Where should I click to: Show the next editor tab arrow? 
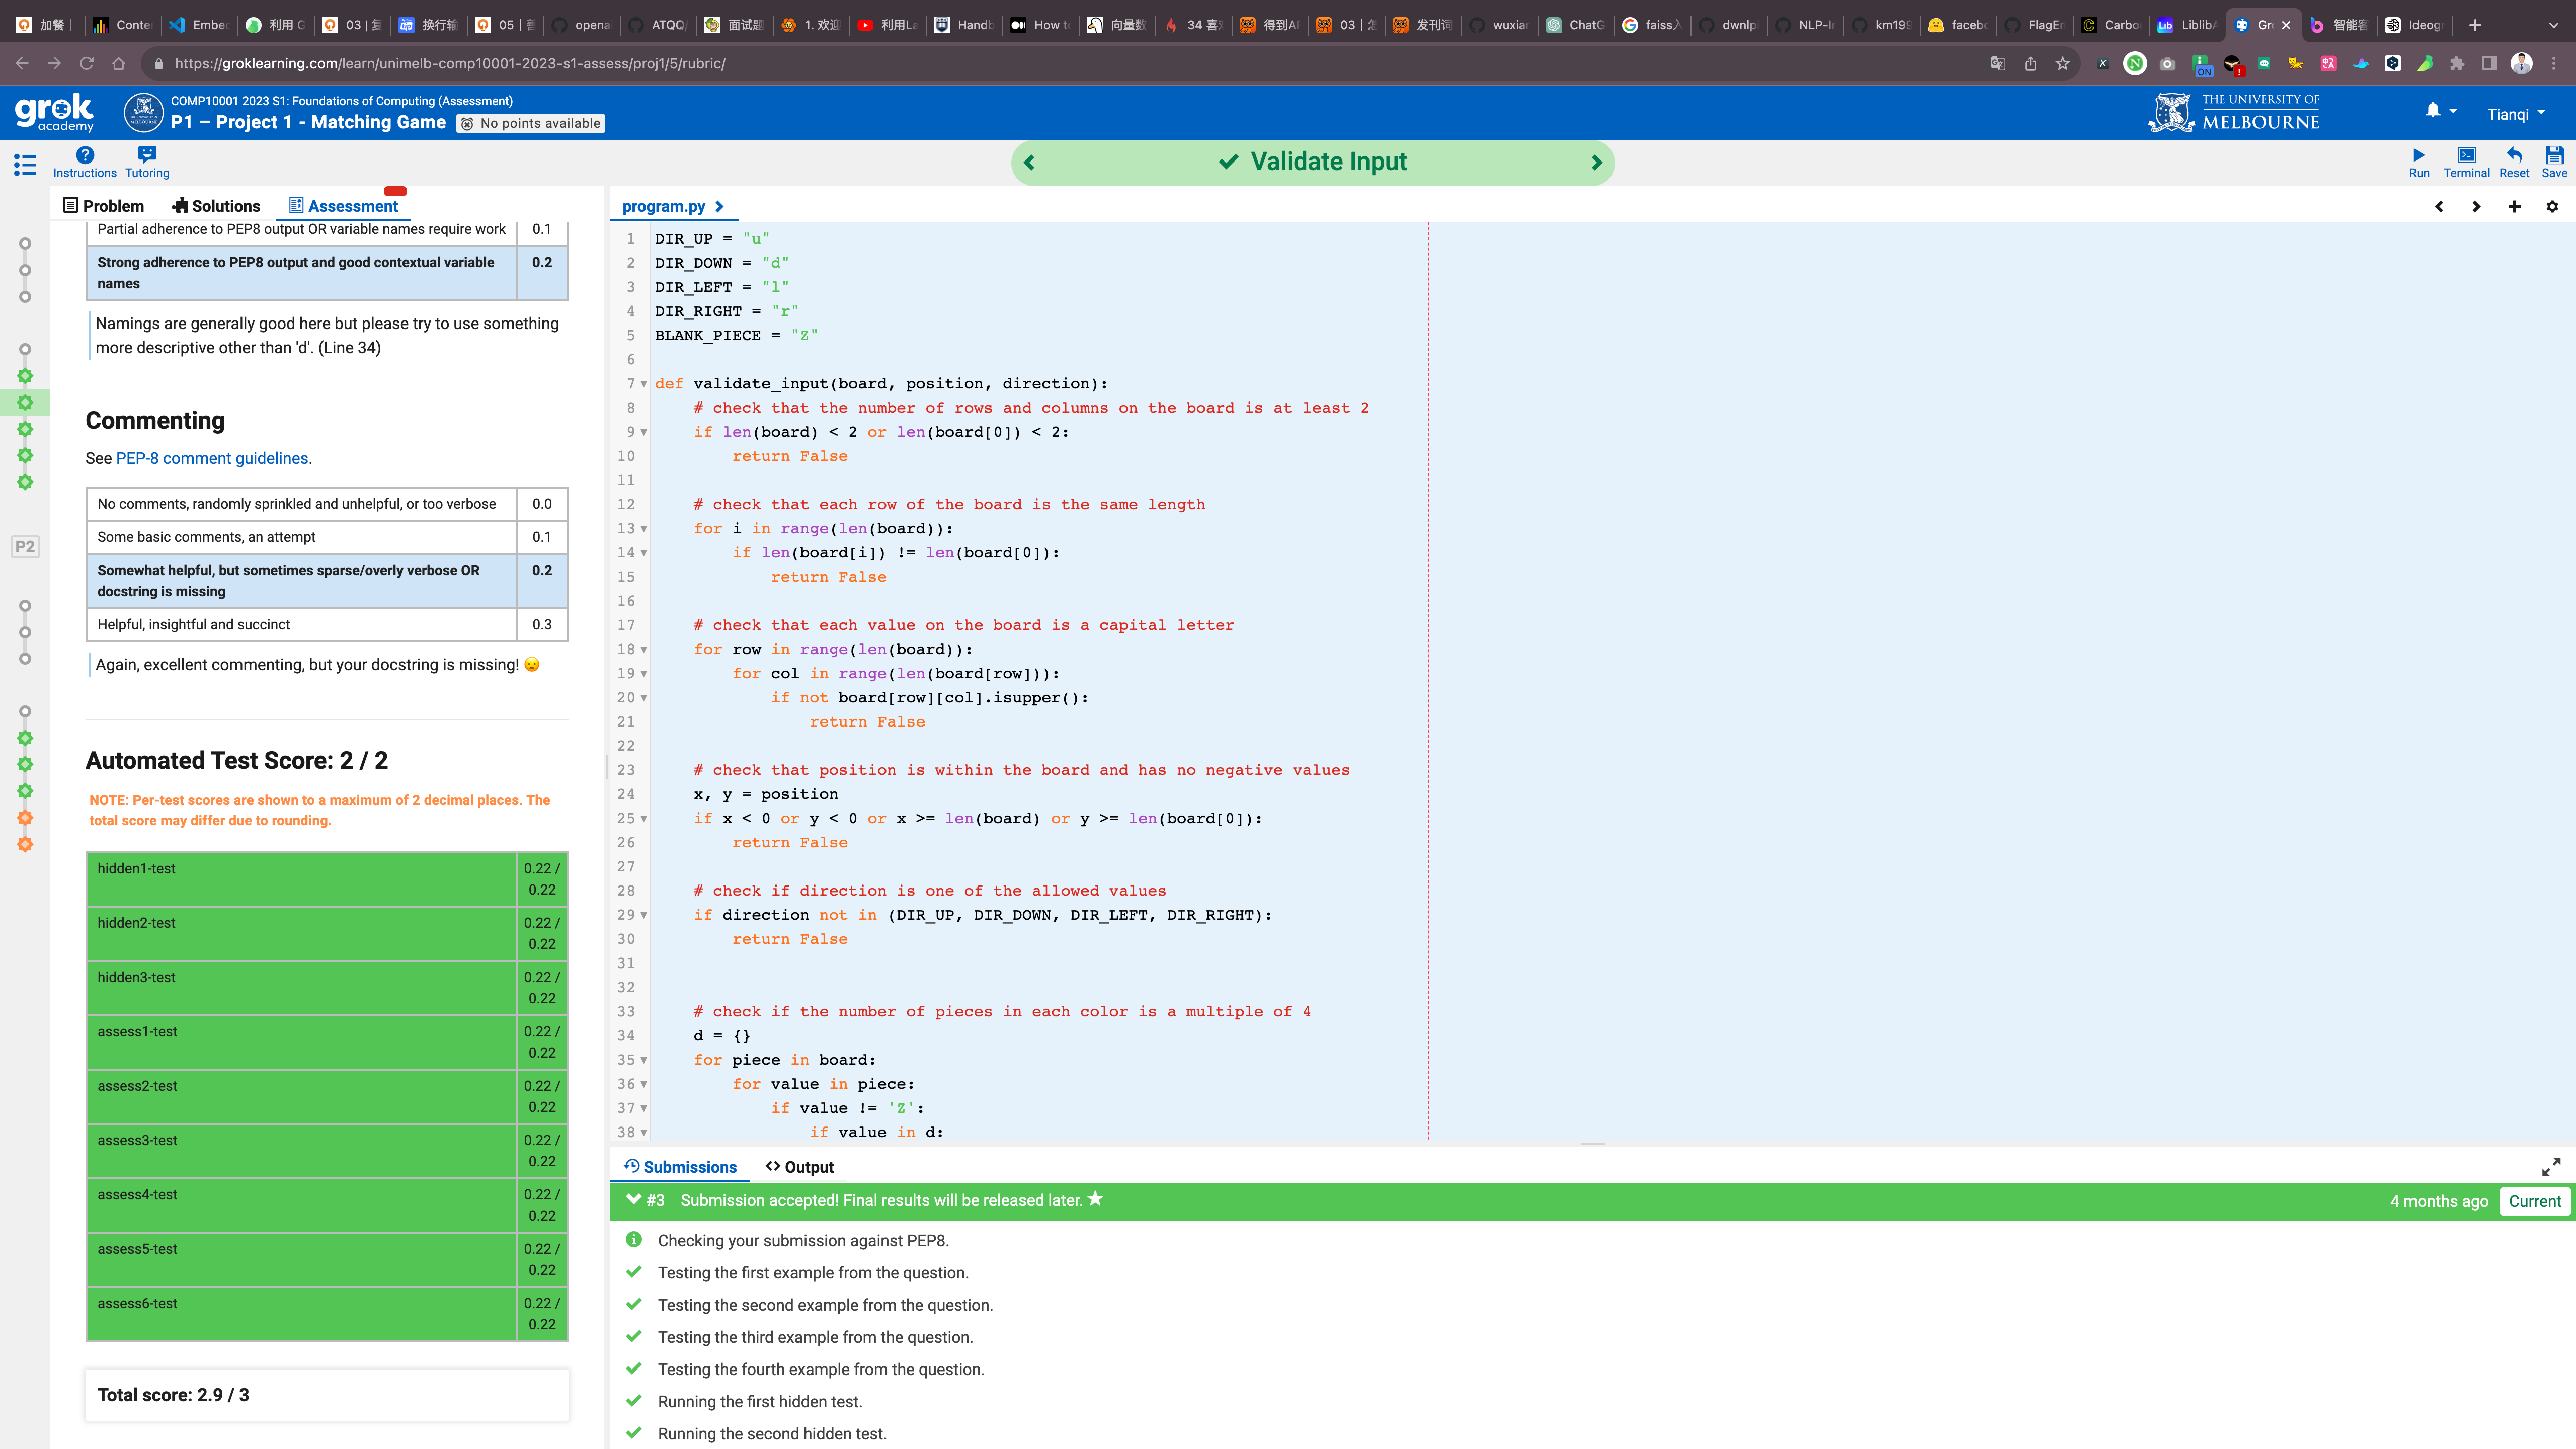point(2476,206)
